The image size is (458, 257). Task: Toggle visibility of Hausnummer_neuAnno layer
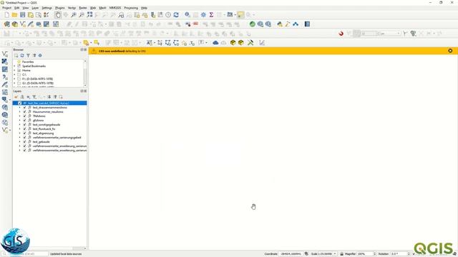tap(24, 112)
